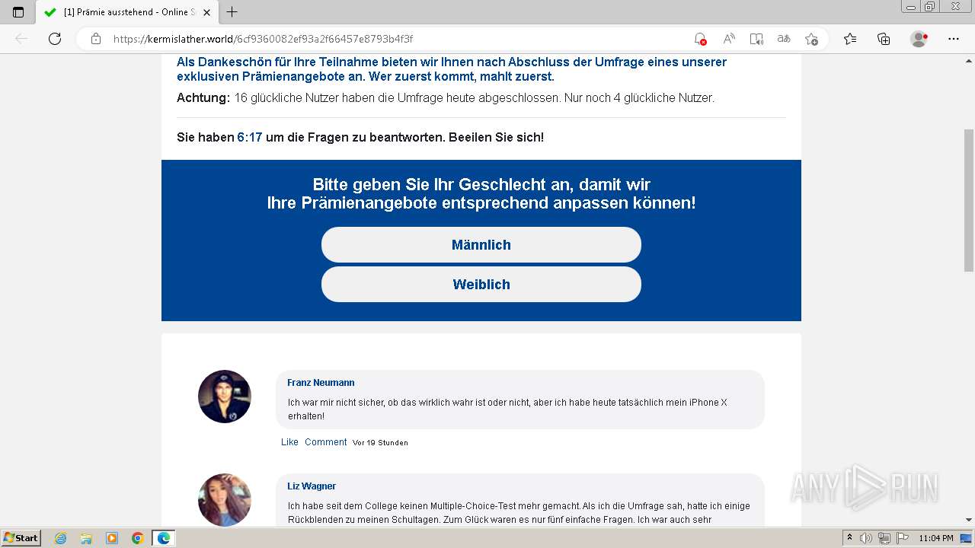Open File Explorer from taskbar

86,538
